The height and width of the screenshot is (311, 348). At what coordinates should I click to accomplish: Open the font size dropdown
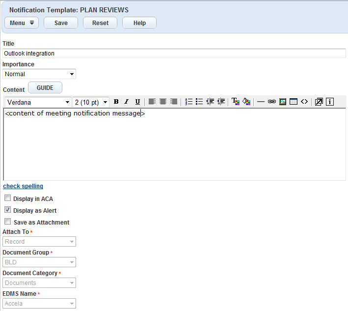(x=91, y=102)
